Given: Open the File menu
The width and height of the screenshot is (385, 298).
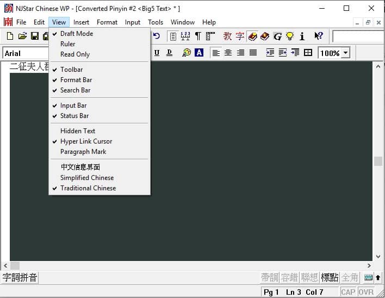Looking at the screenshot, I should point(21,22).
